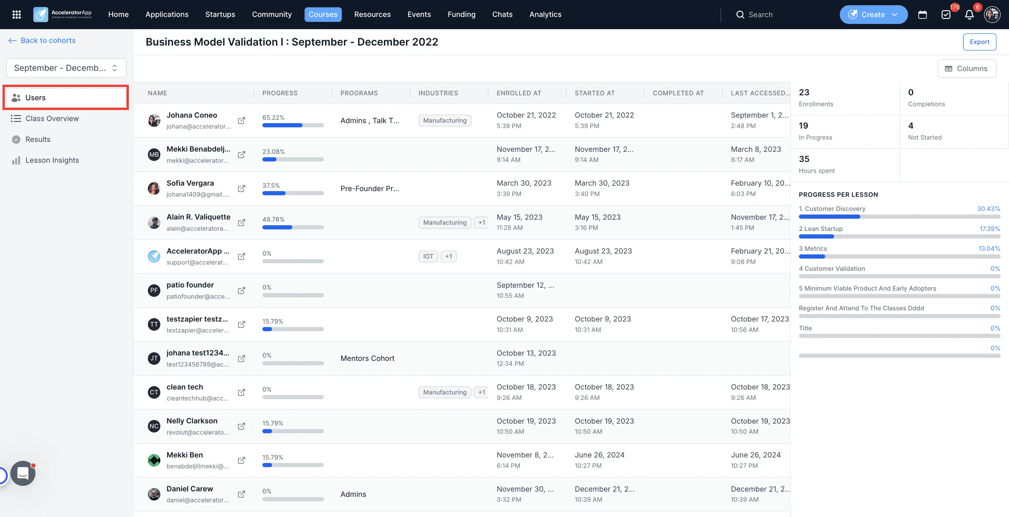Click the Results checkmark icon
The height and width of the screenshot is (517, 1009).
click(16, 140)
